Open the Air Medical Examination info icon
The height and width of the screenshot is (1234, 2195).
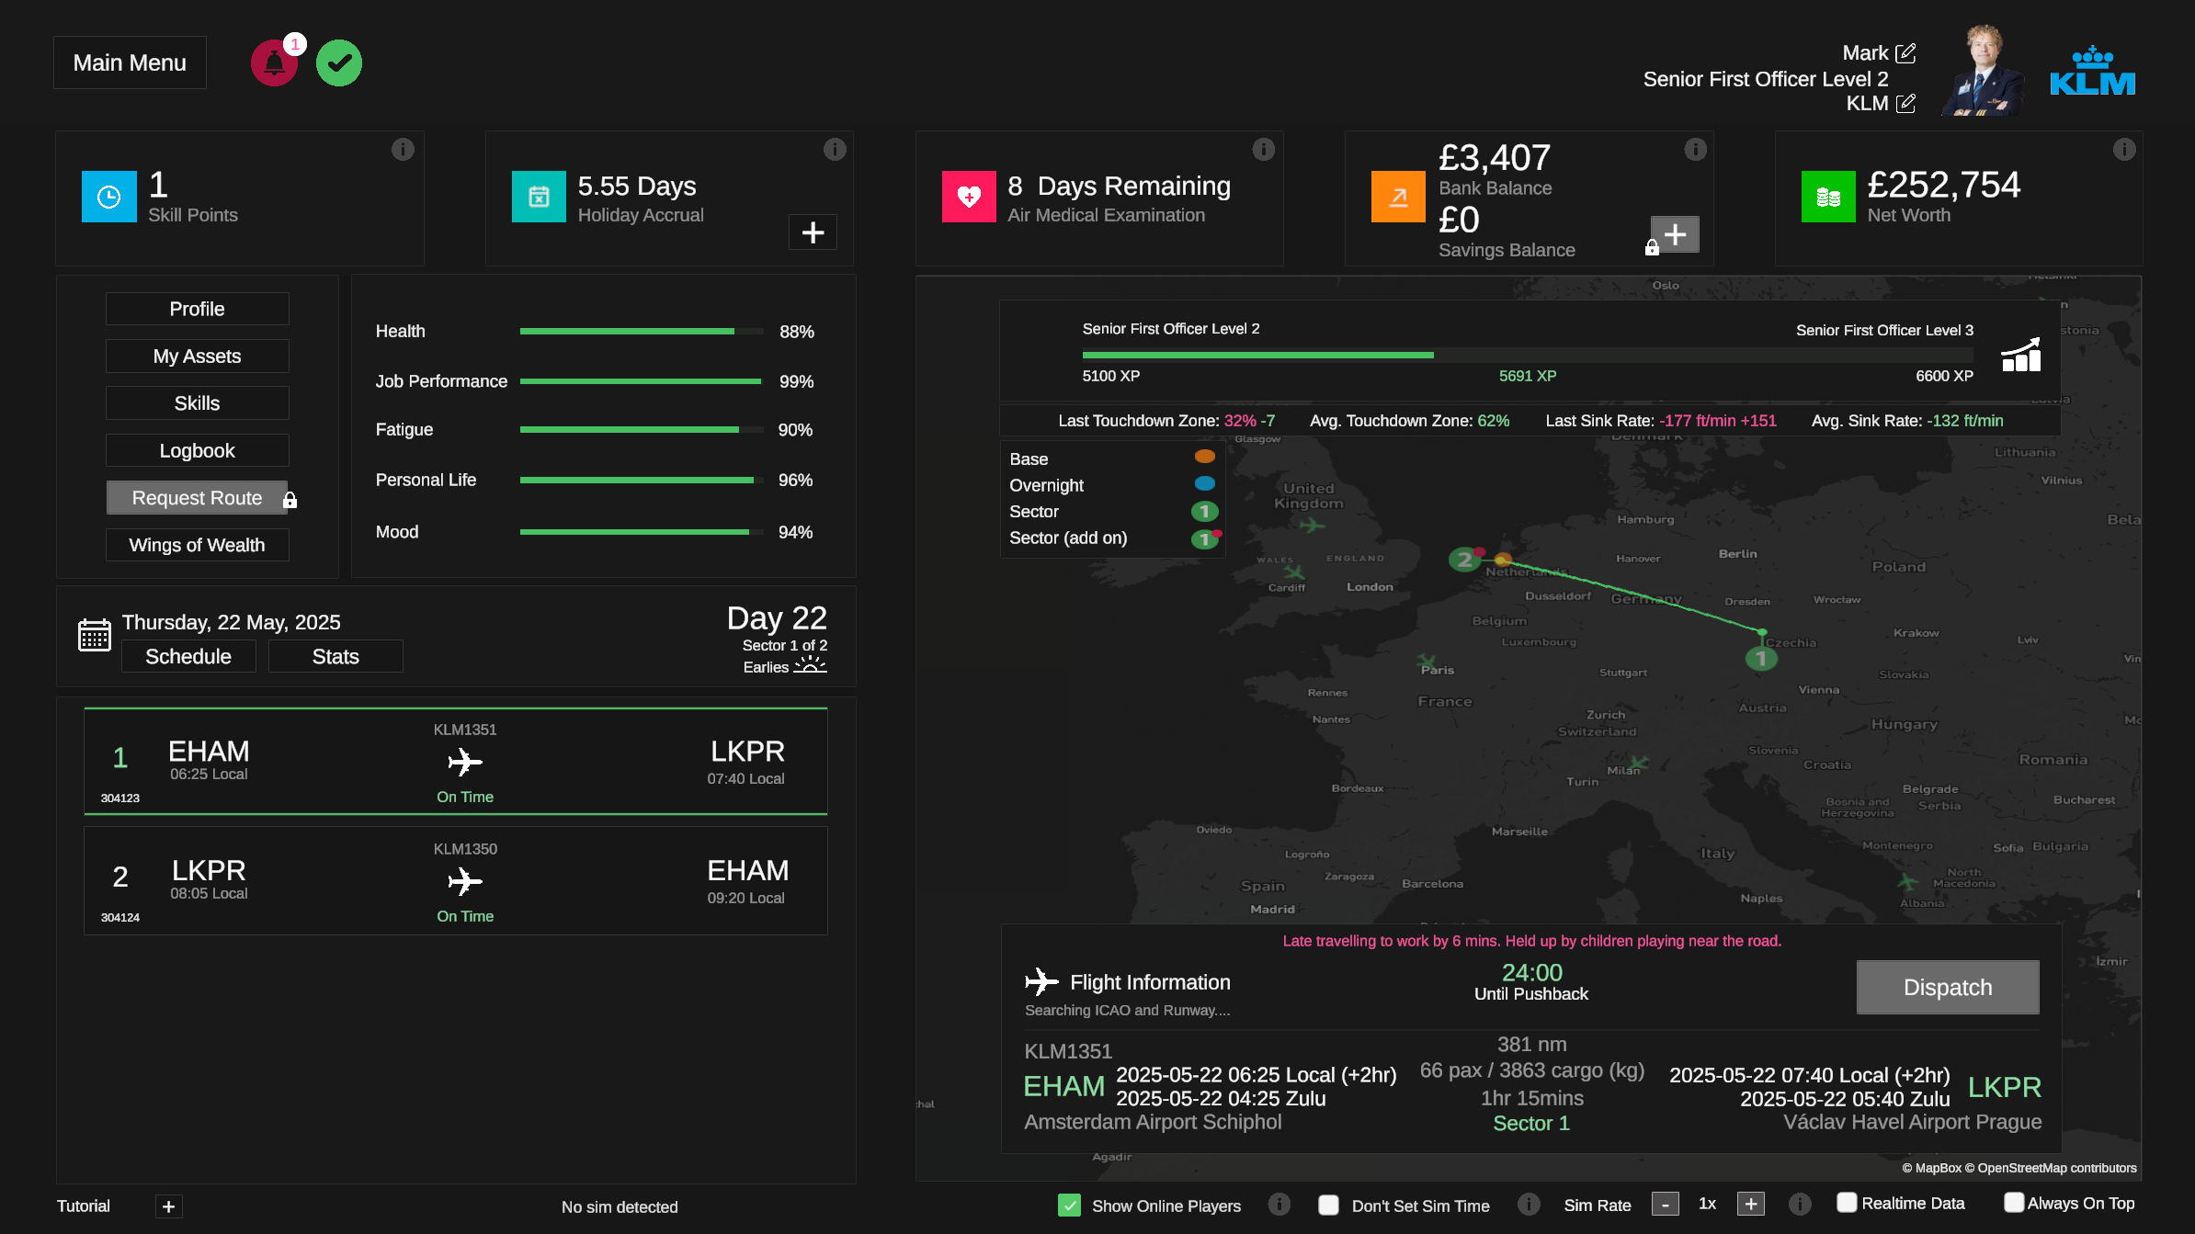pos(1264,149)
